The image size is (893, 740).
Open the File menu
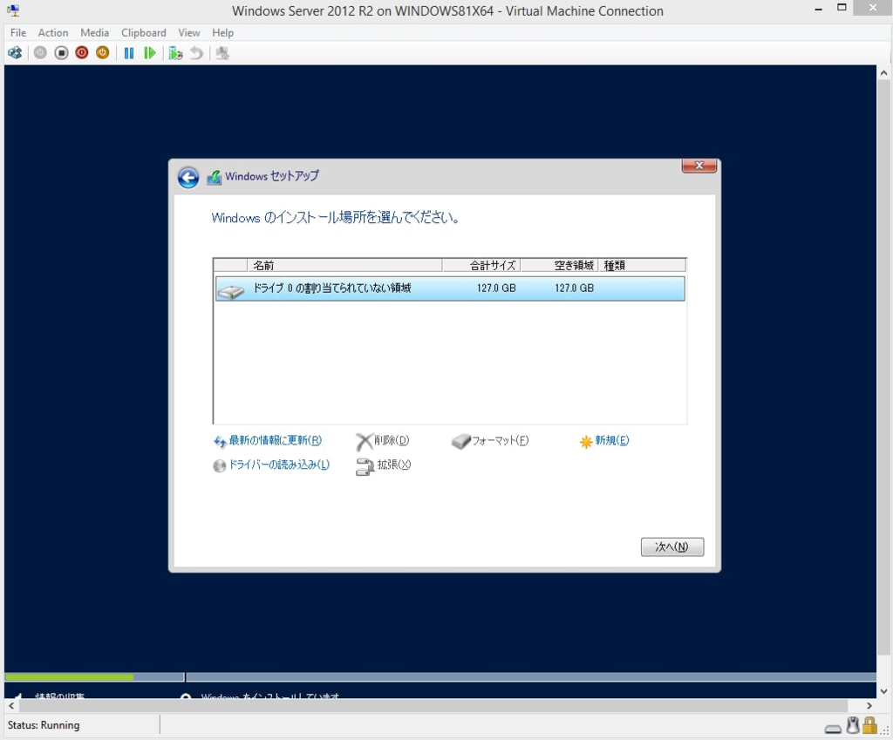pos(18,32)
